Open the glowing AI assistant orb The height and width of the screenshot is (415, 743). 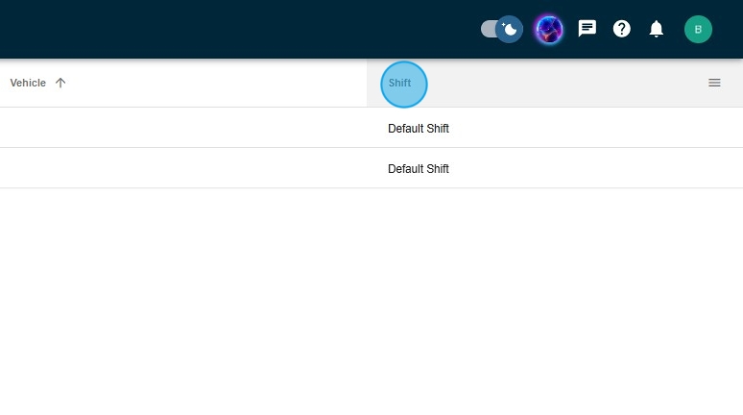pos(549,30)
